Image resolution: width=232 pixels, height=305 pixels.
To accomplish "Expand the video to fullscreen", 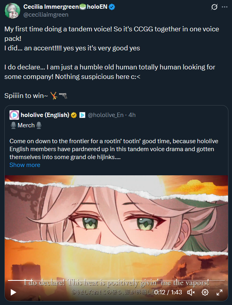I will pyautogui.click(x=219, y=292).
